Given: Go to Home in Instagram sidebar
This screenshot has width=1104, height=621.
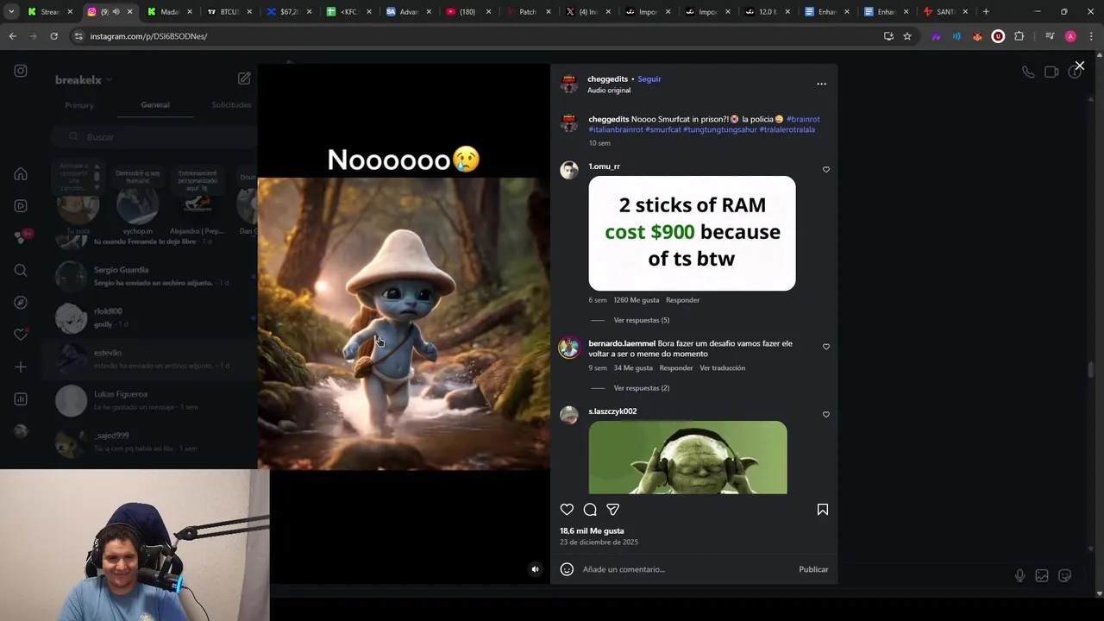Looking at the screenshot, I should click(21, 174).
